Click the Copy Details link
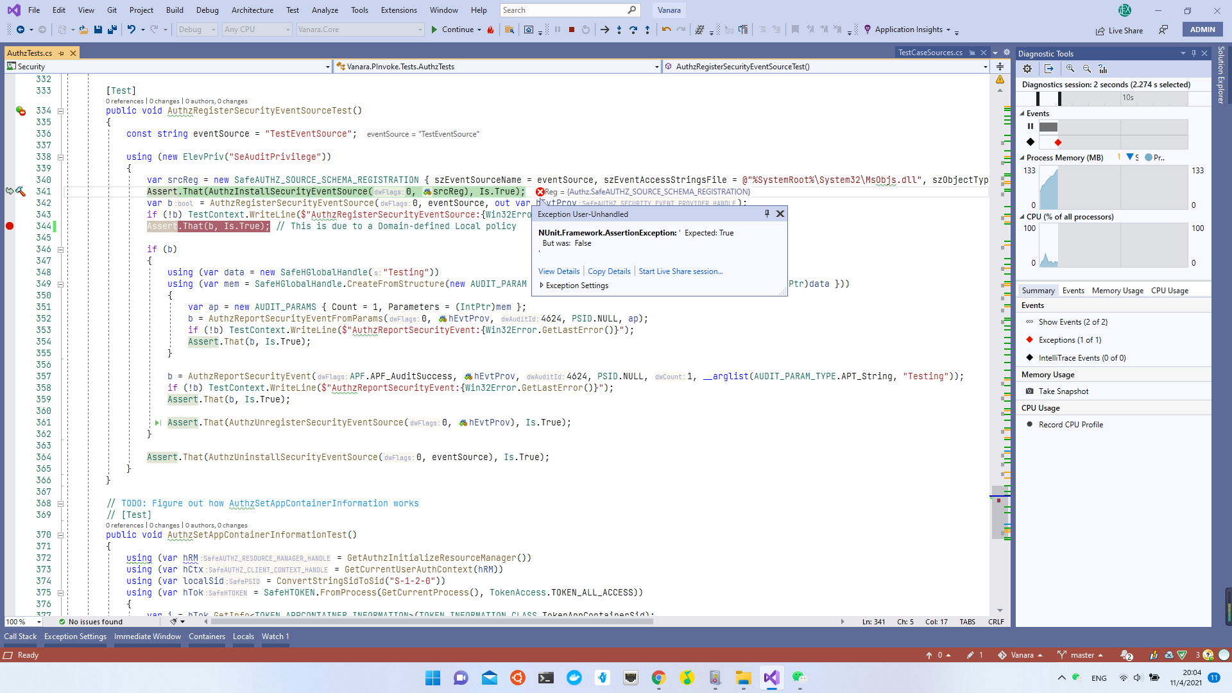The image size is (1232, 693). coord(609,271)
